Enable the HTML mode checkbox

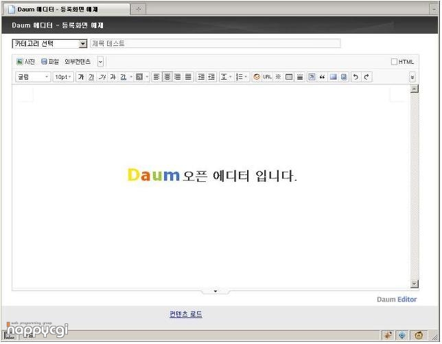click(394, 62)
